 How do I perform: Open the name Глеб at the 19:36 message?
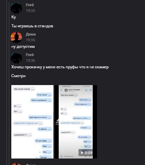coord(30,55)
